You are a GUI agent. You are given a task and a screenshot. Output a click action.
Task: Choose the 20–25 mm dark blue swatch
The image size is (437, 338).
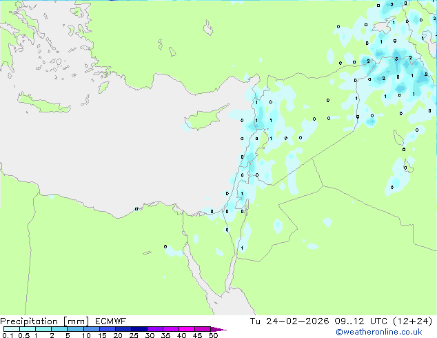click(x=123, y=329)
